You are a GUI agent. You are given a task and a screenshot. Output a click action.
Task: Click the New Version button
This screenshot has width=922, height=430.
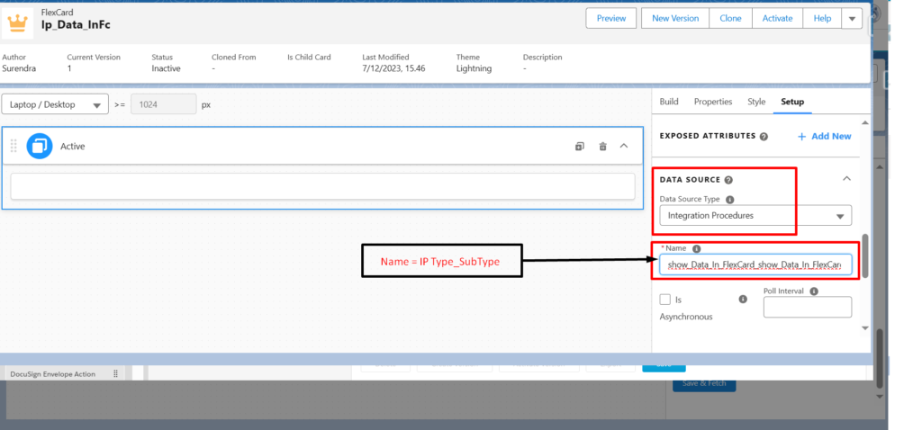pyautogui.click(x=675, y=18)
